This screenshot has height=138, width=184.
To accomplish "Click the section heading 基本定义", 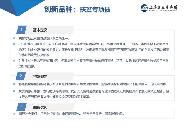I will tap(40, 30).
